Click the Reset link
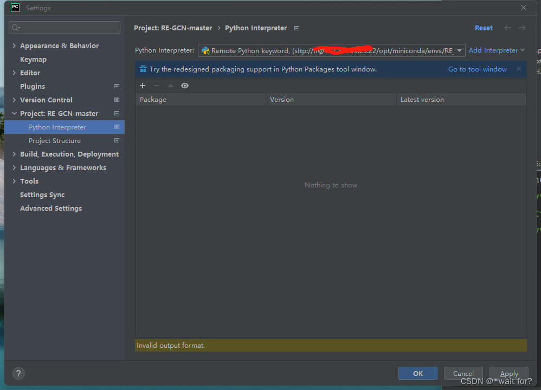Viewport: 541px width, 390px height. pyautogui.click(x=484, y=28)
